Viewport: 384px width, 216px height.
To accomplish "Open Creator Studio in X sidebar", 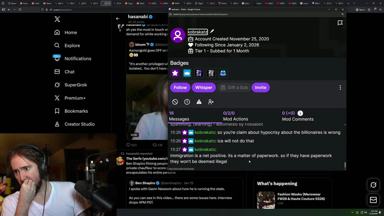I will [x=74, y=124].
